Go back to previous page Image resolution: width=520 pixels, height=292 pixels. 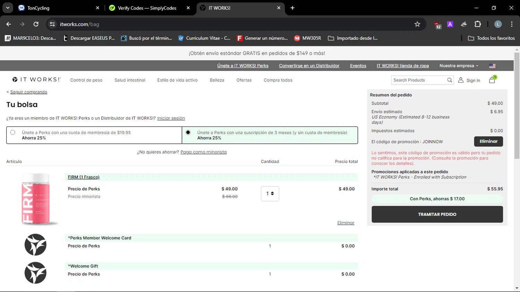[9, 24]
